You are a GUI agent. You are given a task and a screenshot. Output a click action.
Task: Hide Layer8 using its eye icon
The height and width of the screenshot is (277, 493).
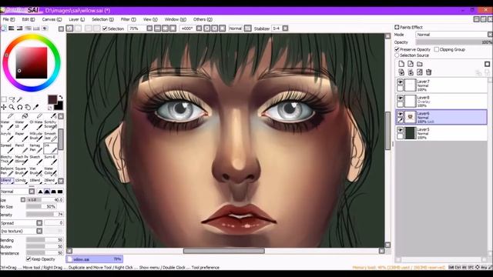(400, 98)
